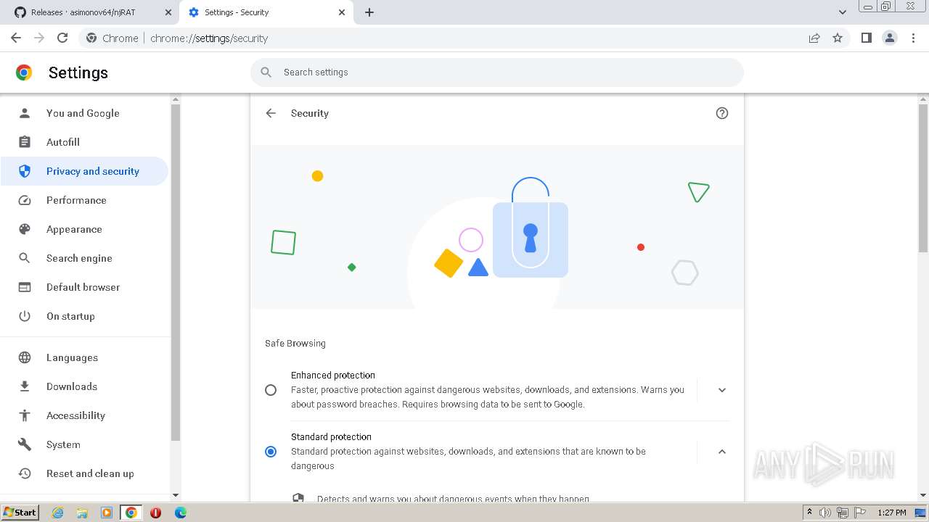The width and height of the screenshot is (929, 522).
Task: Close the Settings - Security tab
Action: coord(343,12)
